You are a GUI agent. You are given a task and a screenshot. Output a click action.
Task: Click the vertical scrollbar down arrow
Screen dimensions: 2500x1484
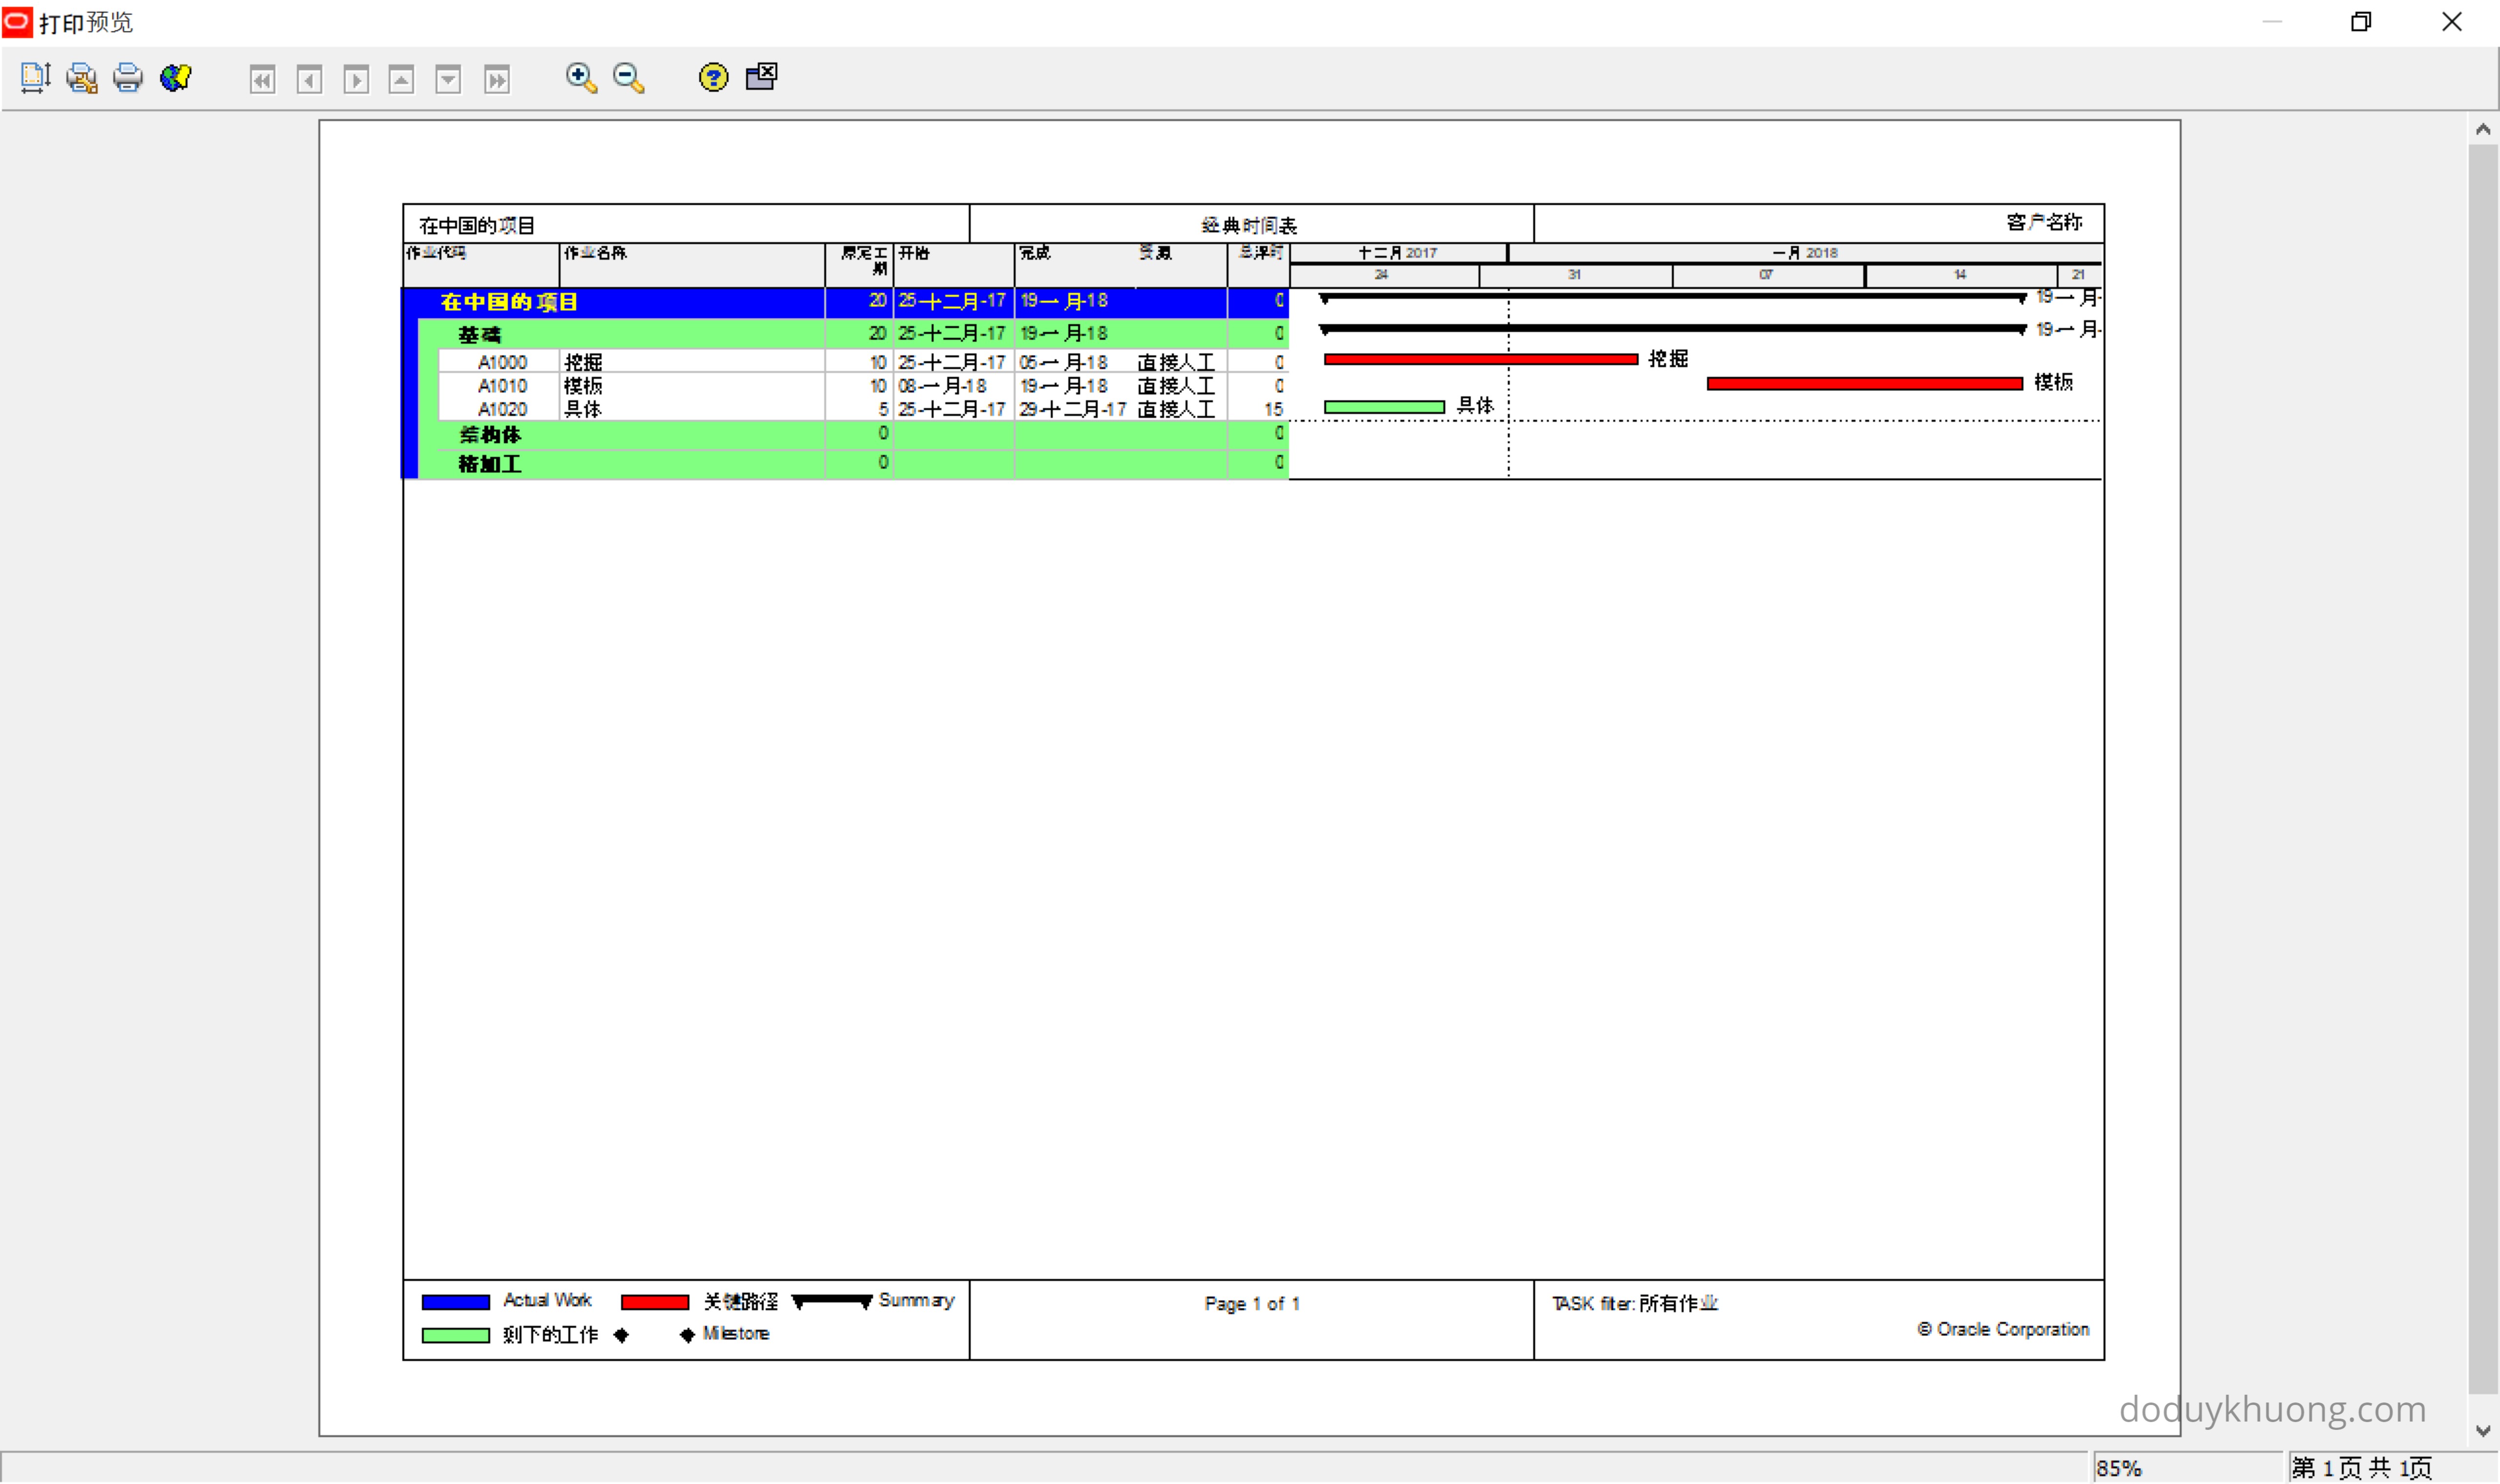click(2482, 1431)
